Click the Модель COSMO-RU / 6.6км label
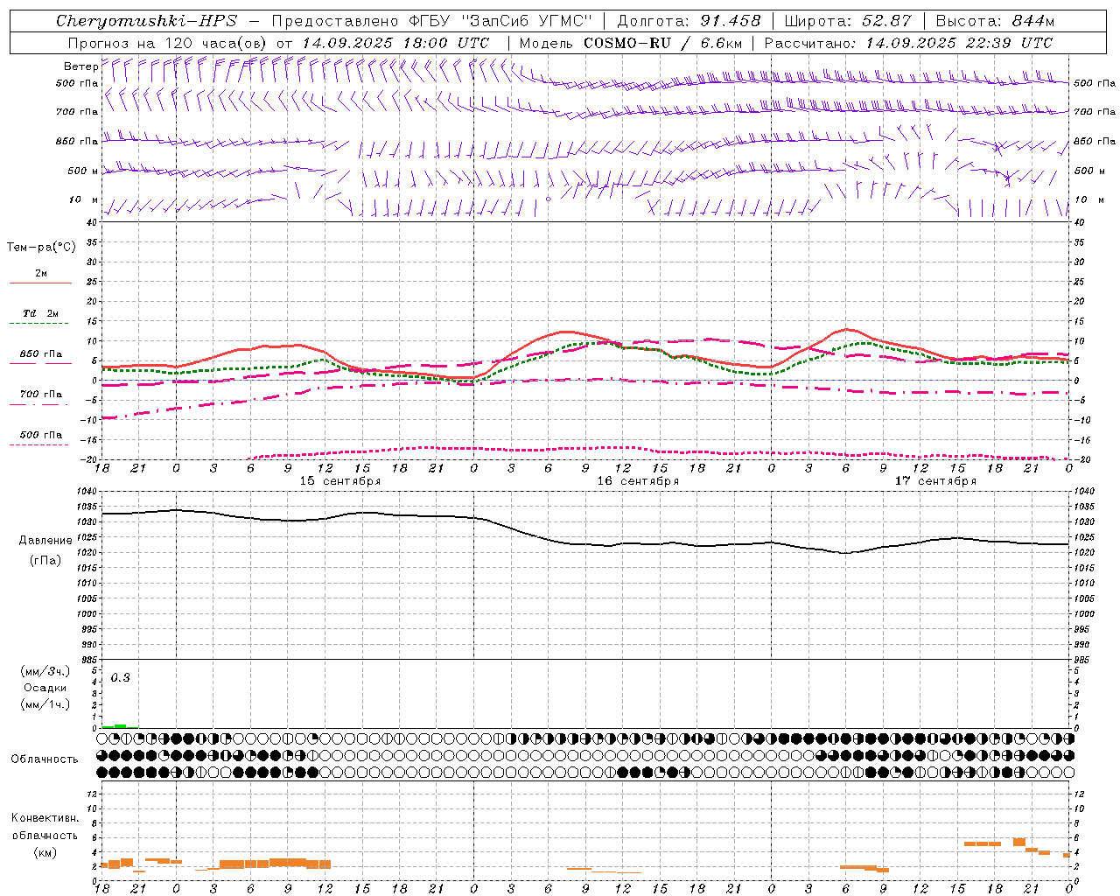 [x=631, y=43]
